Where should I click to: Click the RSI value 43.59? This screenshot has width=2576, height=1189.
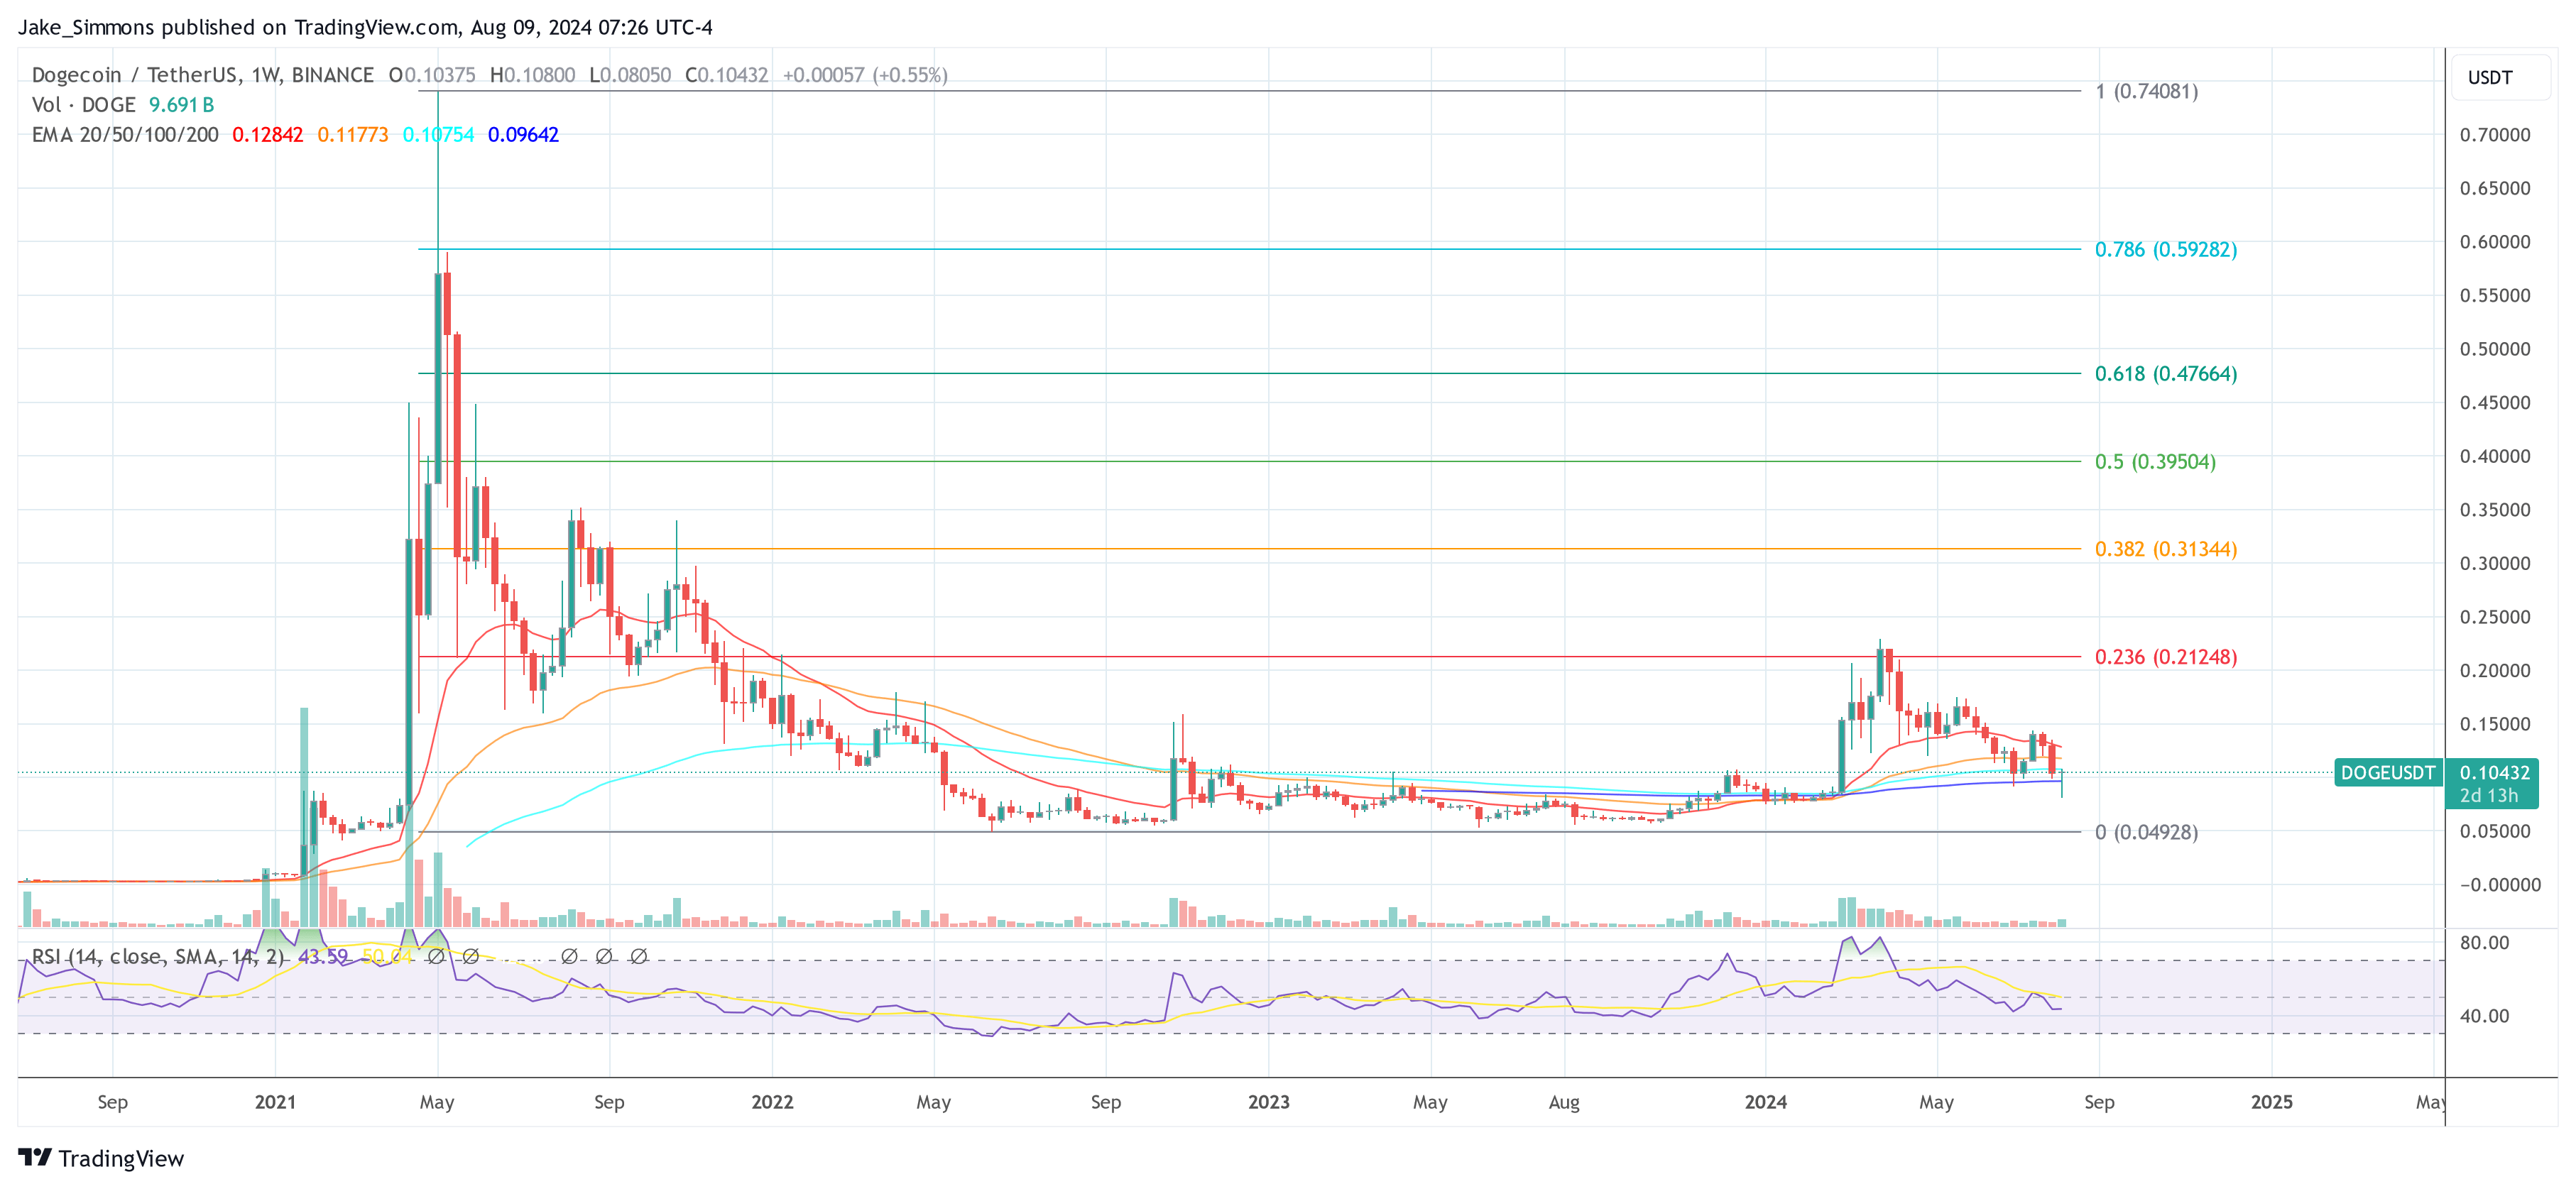tap(323, 957)
